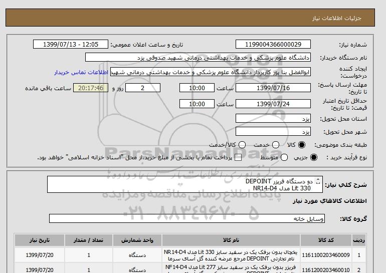386x273 pixels.
Task: Toggle the اسناد خزانه اسلامی payment checkbox
Action: coord(238,158)
